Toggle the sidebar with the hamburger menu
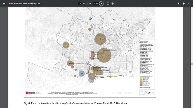The image size is (193, 108). (4, 4)
